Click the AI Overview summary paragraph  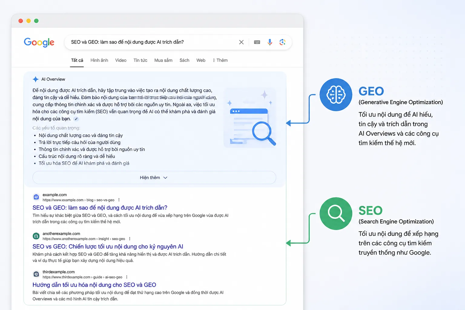124,104
